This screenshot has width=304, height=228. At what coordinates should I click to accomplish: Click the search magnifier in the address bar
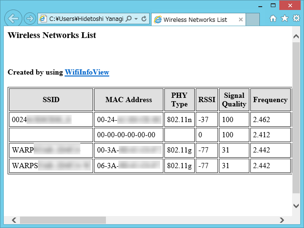[x=129, y=19]
